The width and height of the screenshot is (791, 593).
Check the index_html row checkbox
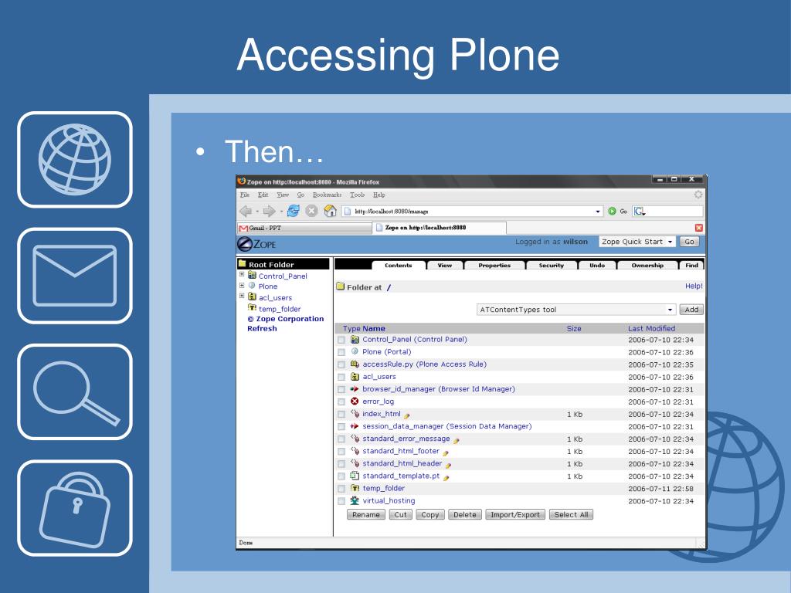click(341, 414)
